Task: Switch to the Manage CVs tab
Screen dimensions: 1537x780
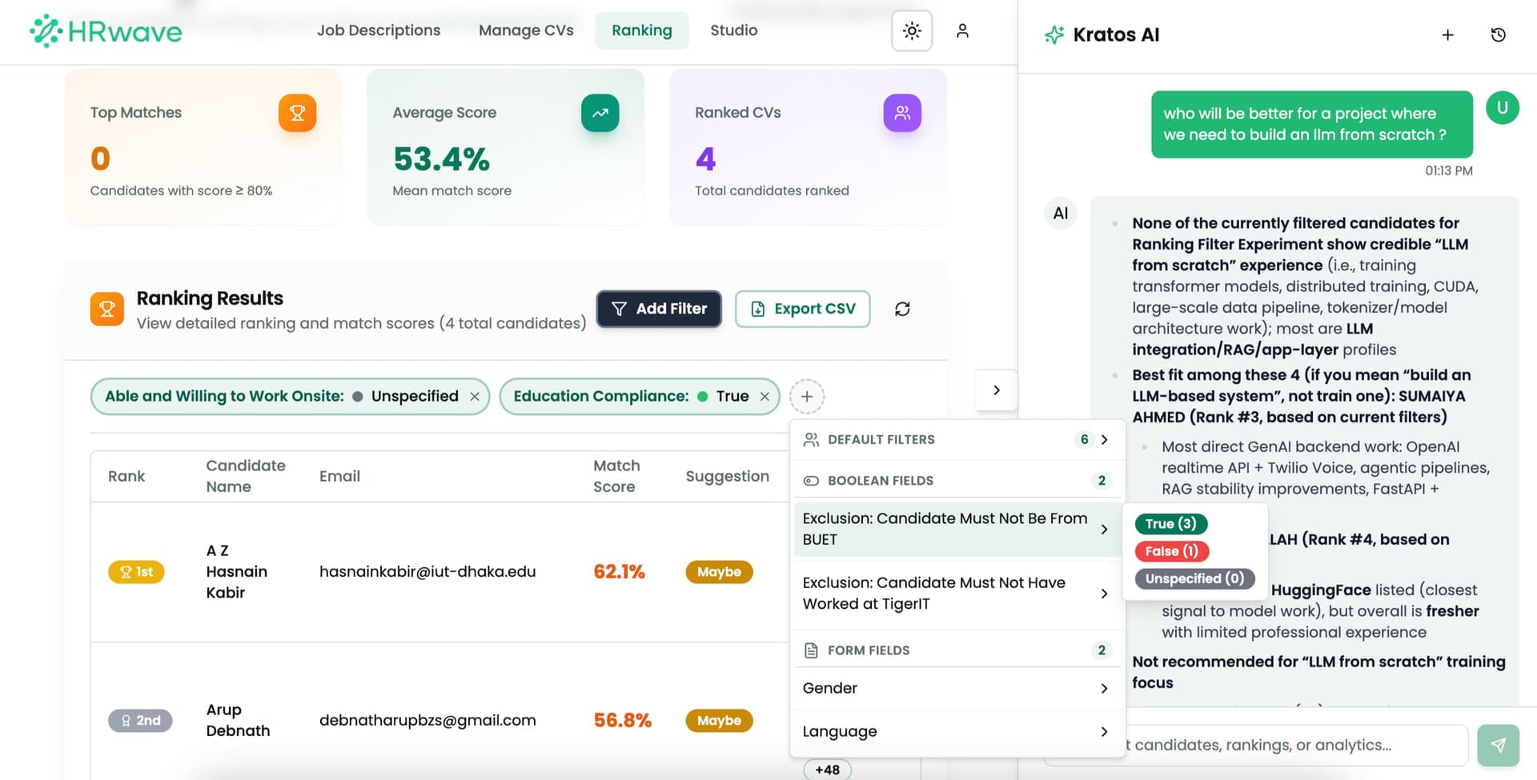Action: click(526, 30)
